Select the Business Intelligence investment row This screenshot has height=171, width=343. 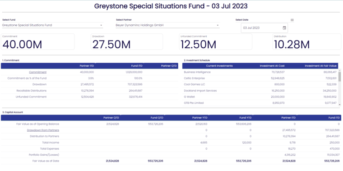click(x=260, y=72)
